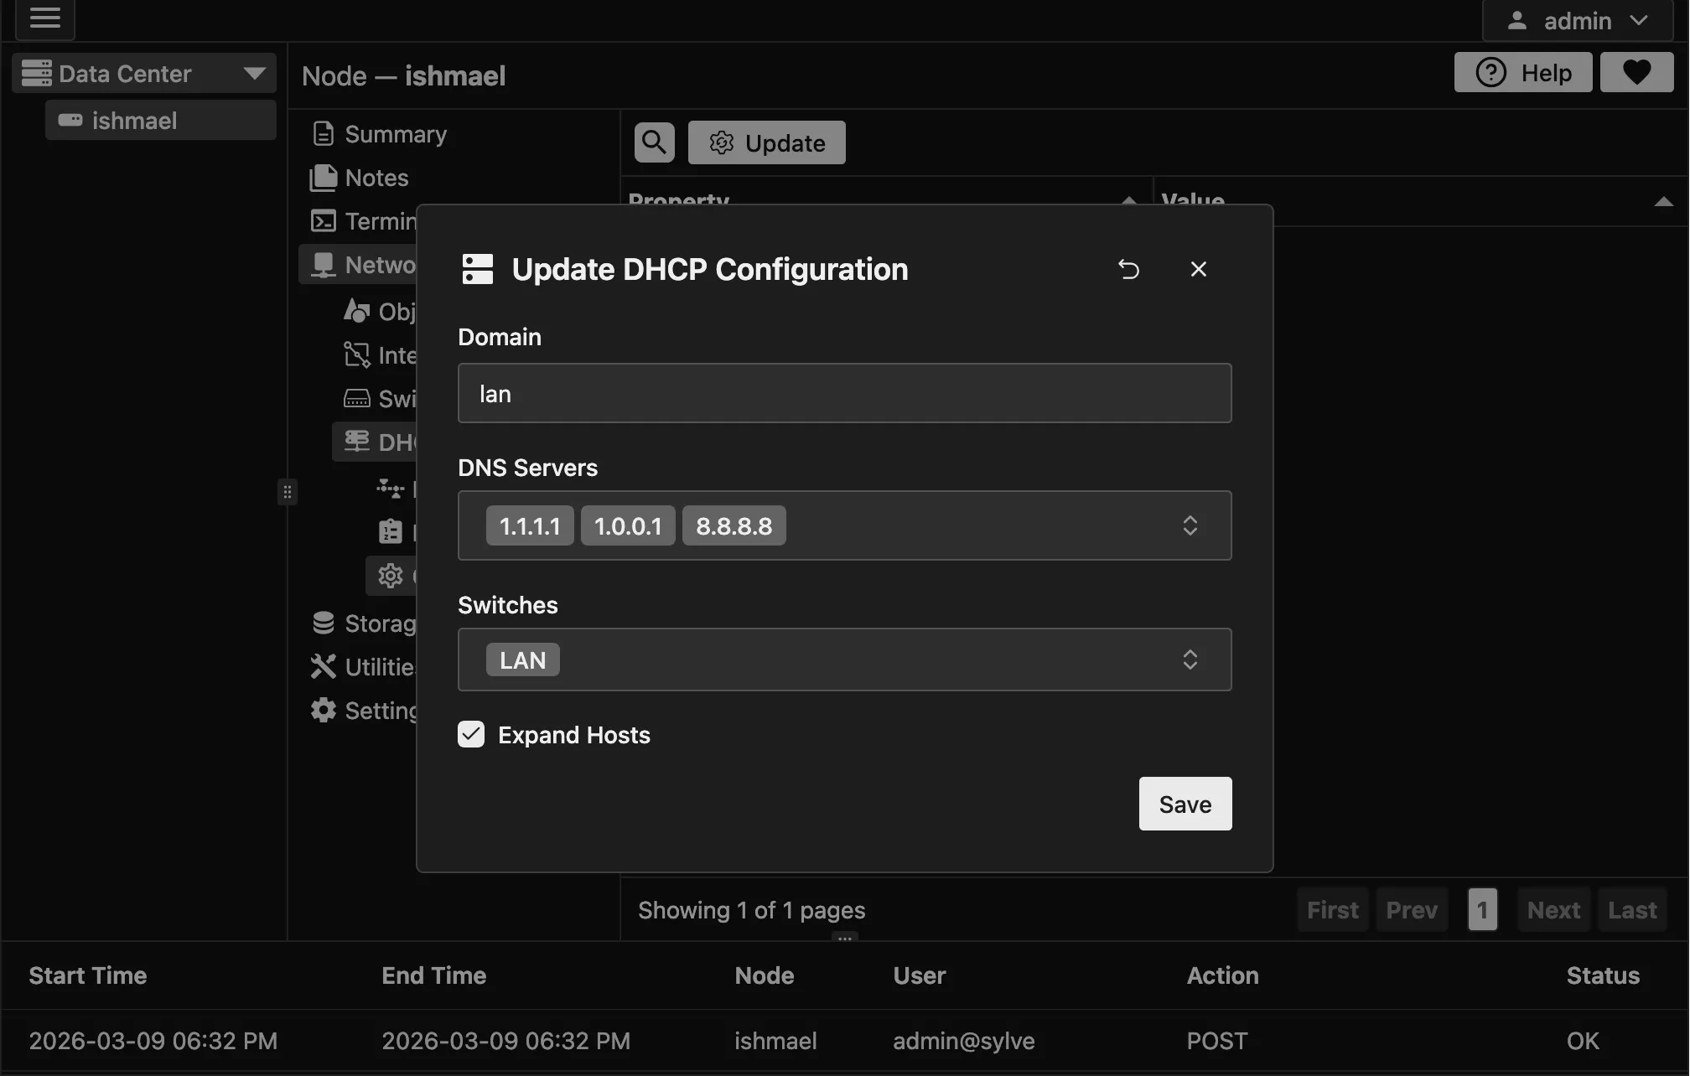1690x1076 pixels.
Task: Uncheck the Expand Hosts option
Action: [x=470, y=734]
